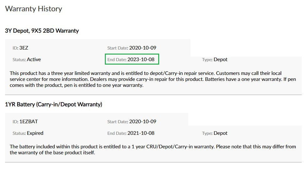Click the 3Y warranty start date value 2020-10-09
The width and height of the screenshot is (307, 169).
point(143,48)
